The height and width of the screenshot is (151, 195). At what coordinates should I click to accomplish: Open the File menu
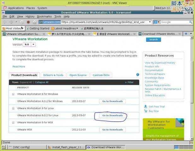pyautogui.click(x=5, y=16)
